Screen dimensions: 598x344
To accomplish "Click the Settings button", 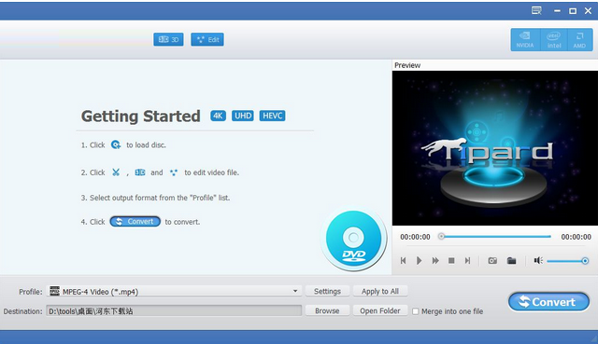I will coord(327,291).
